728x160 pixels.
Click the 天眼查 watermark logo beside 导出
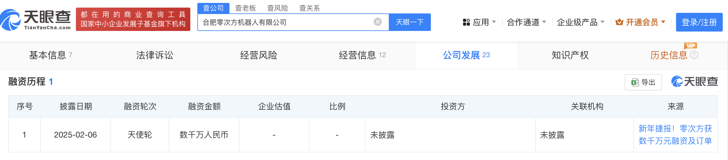coord(694,81)
